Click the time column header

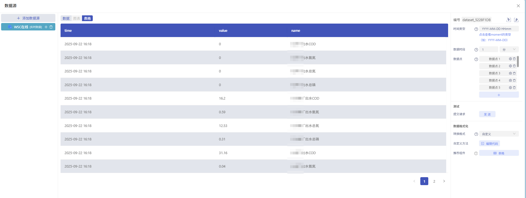(138, 30)
